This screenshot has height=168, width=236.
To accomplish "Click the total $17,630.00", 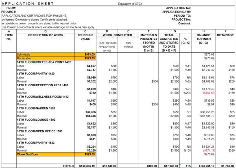I will click(x=171, y=166).
